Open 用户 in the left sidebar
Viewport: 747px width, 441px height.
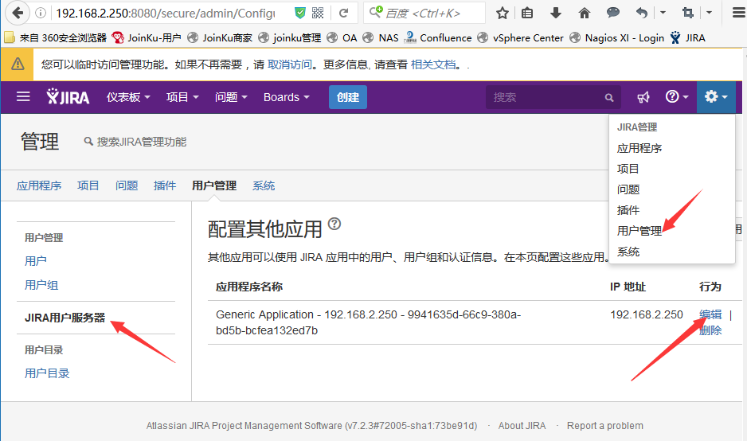pyautogui.click(x=36, y=260)
